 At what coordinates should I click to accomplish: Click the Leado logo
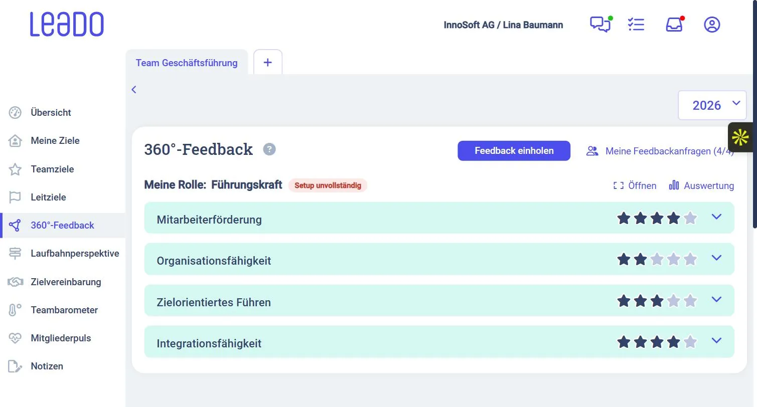[67, 25]
